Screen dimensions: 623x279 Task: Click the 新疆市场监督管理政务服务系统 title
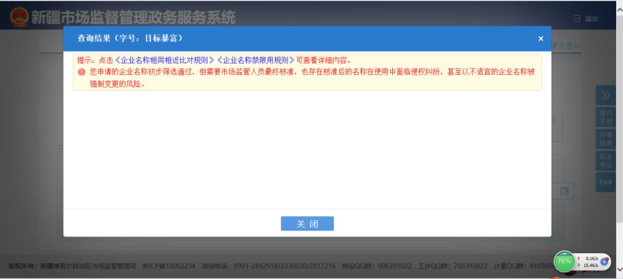coord(133,17)
